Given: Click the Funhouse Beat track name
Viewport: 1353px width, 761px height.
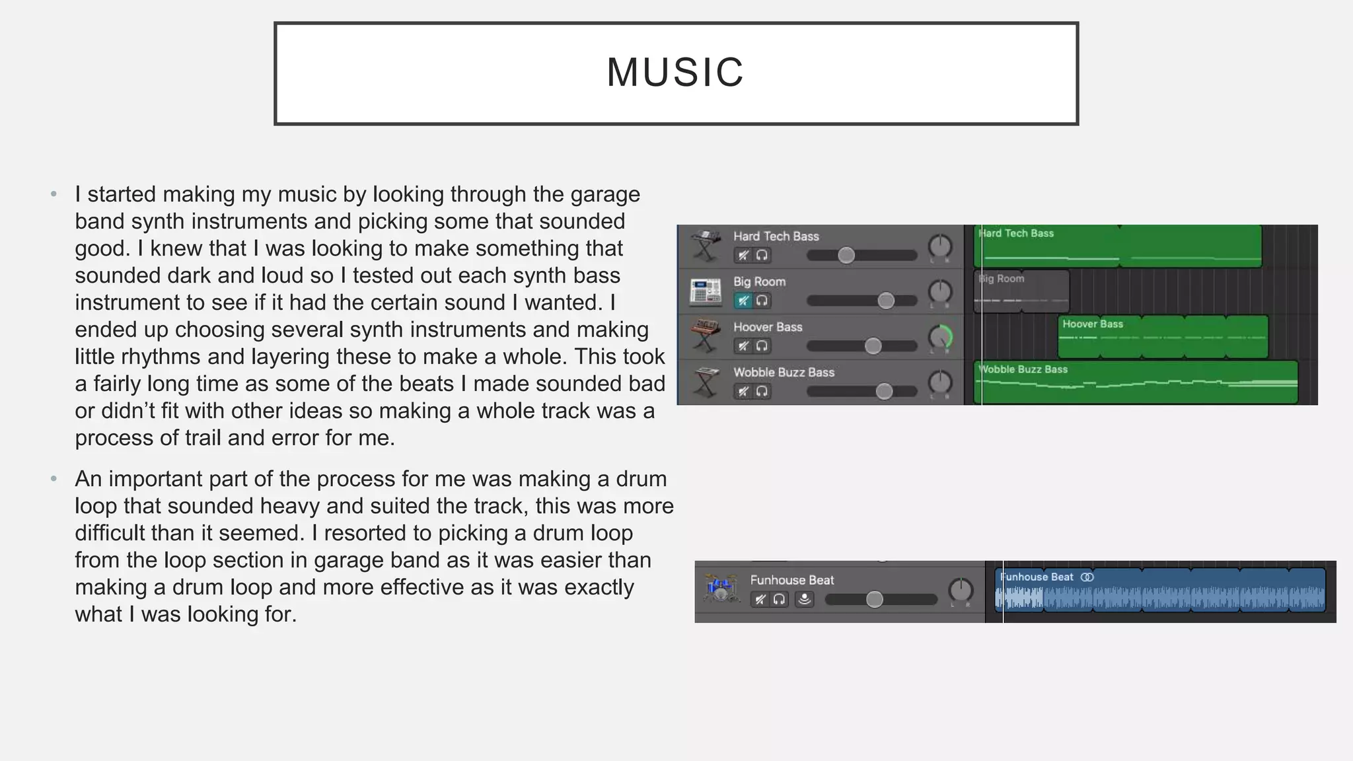Looking at the screenshot, I should [x=792, y=580].
